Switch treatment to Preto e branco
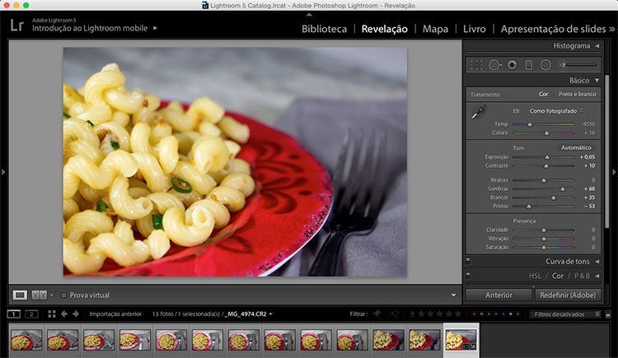Screen dimensions: 618x358 click(x=578, y=95)
